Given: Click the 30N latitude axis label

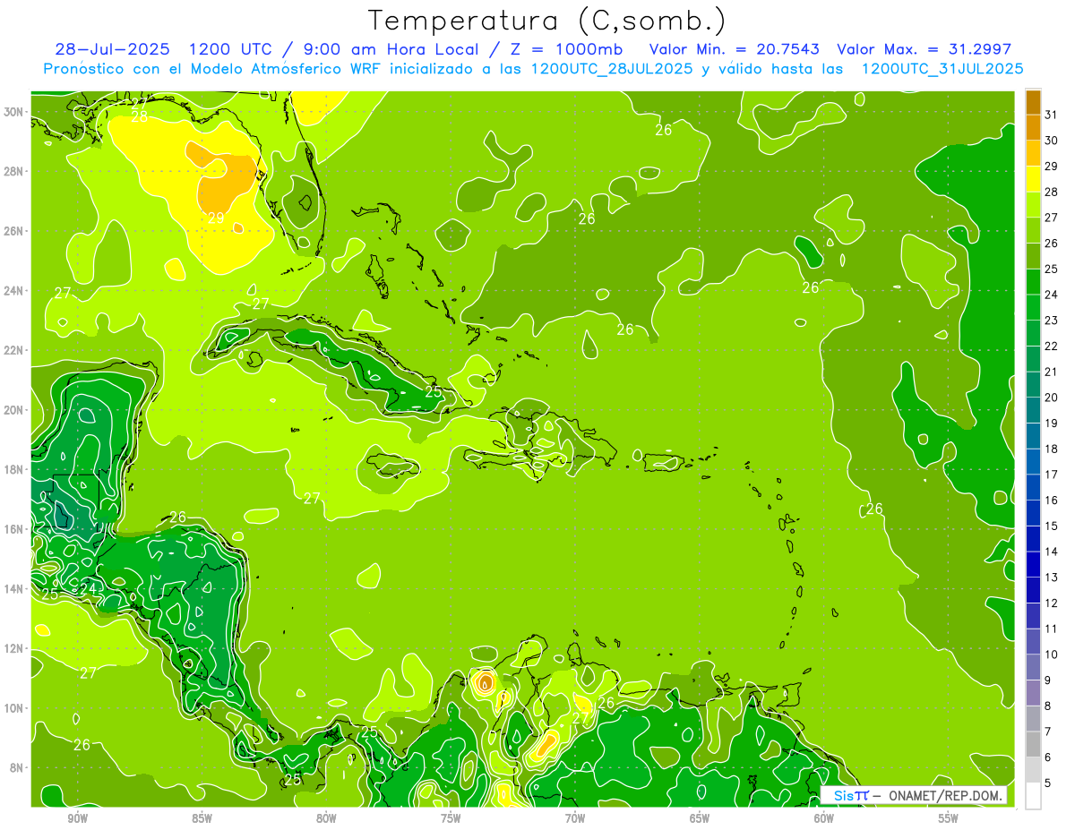Looking at the screenshot, I should pos(15,111).
